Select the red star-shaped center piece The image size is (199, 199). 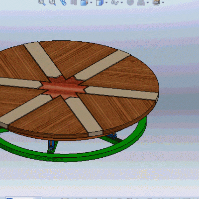[63, 88]
